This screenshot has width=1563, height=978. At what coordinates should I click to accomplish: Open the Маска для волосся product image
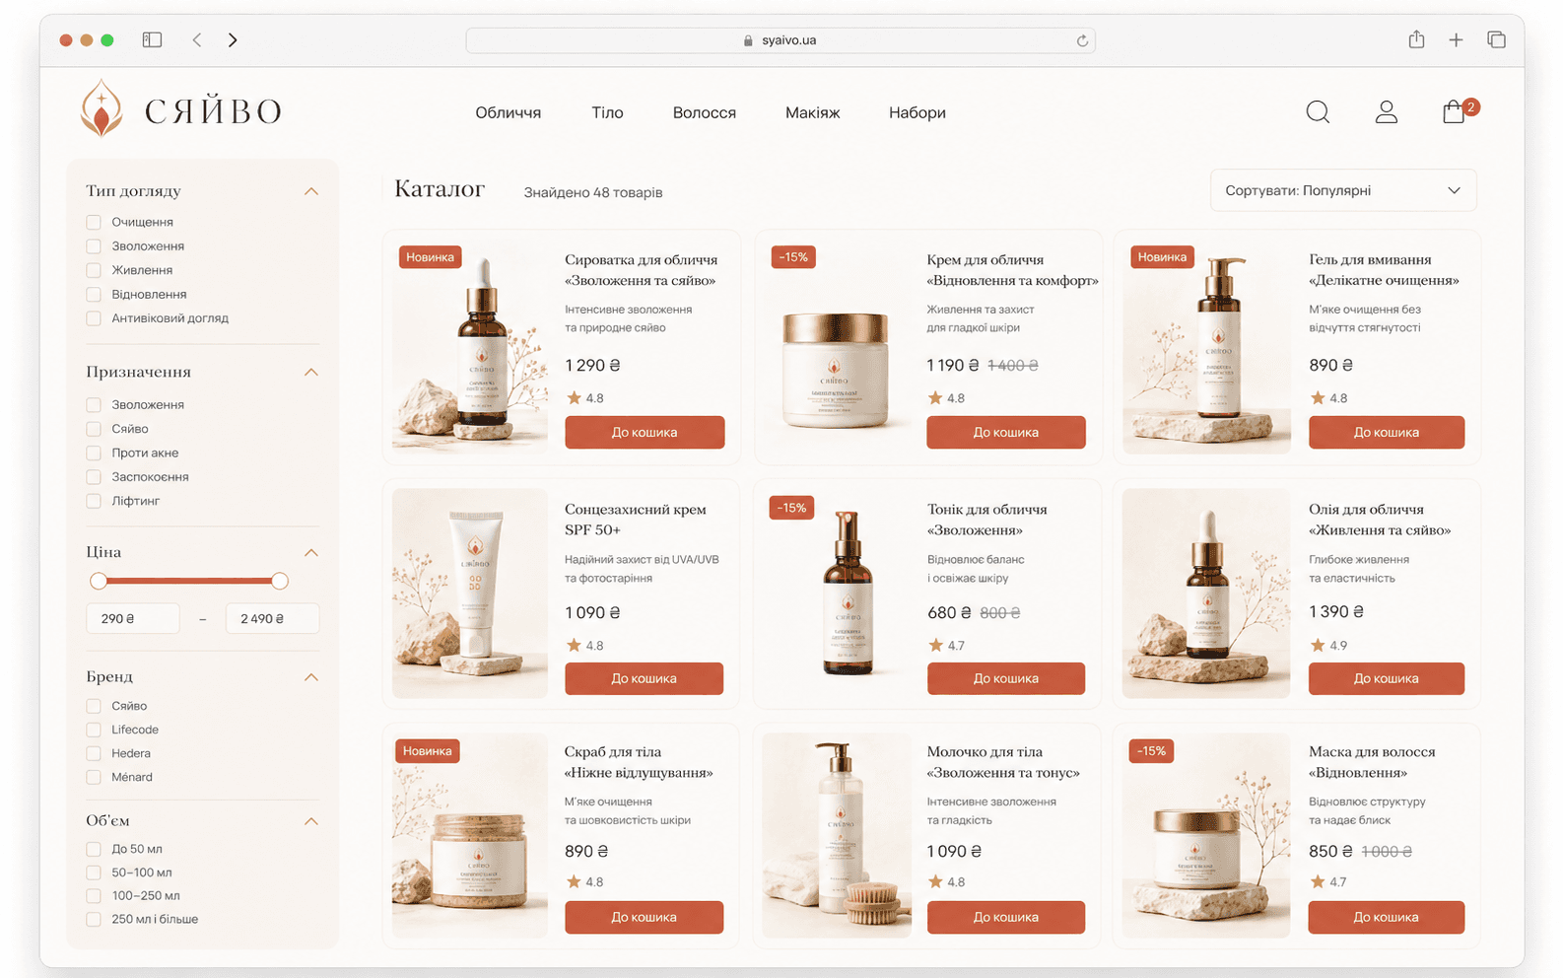coord(1206,835)
